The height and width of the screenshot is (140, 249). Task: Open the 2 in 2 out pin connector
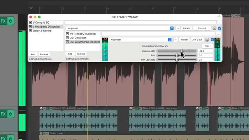point(197,40)
